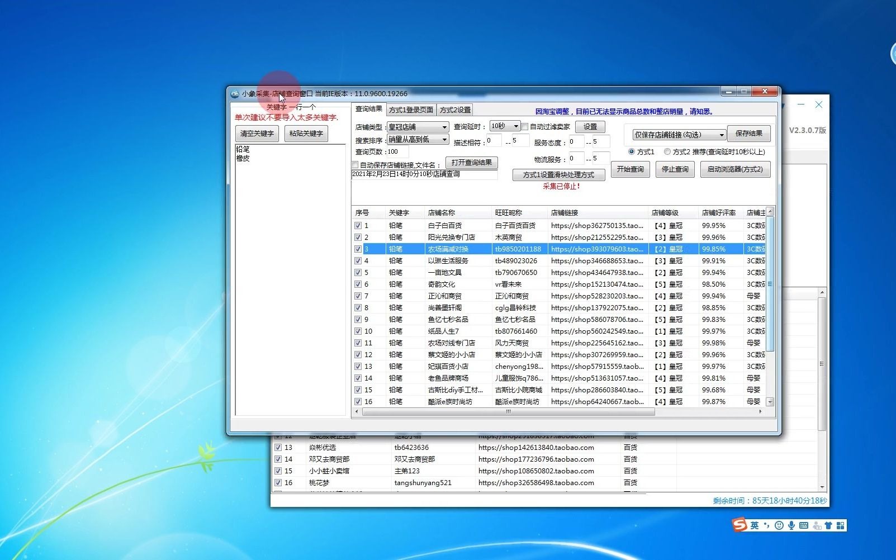Click the app icon in query window title bar
This screenshot has width=896, height=560.
point(235,93)
